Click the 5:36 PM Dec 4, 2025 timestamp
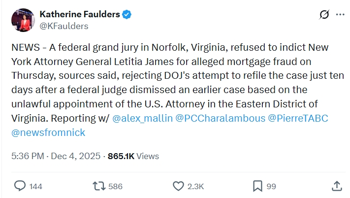 point(56,156)
